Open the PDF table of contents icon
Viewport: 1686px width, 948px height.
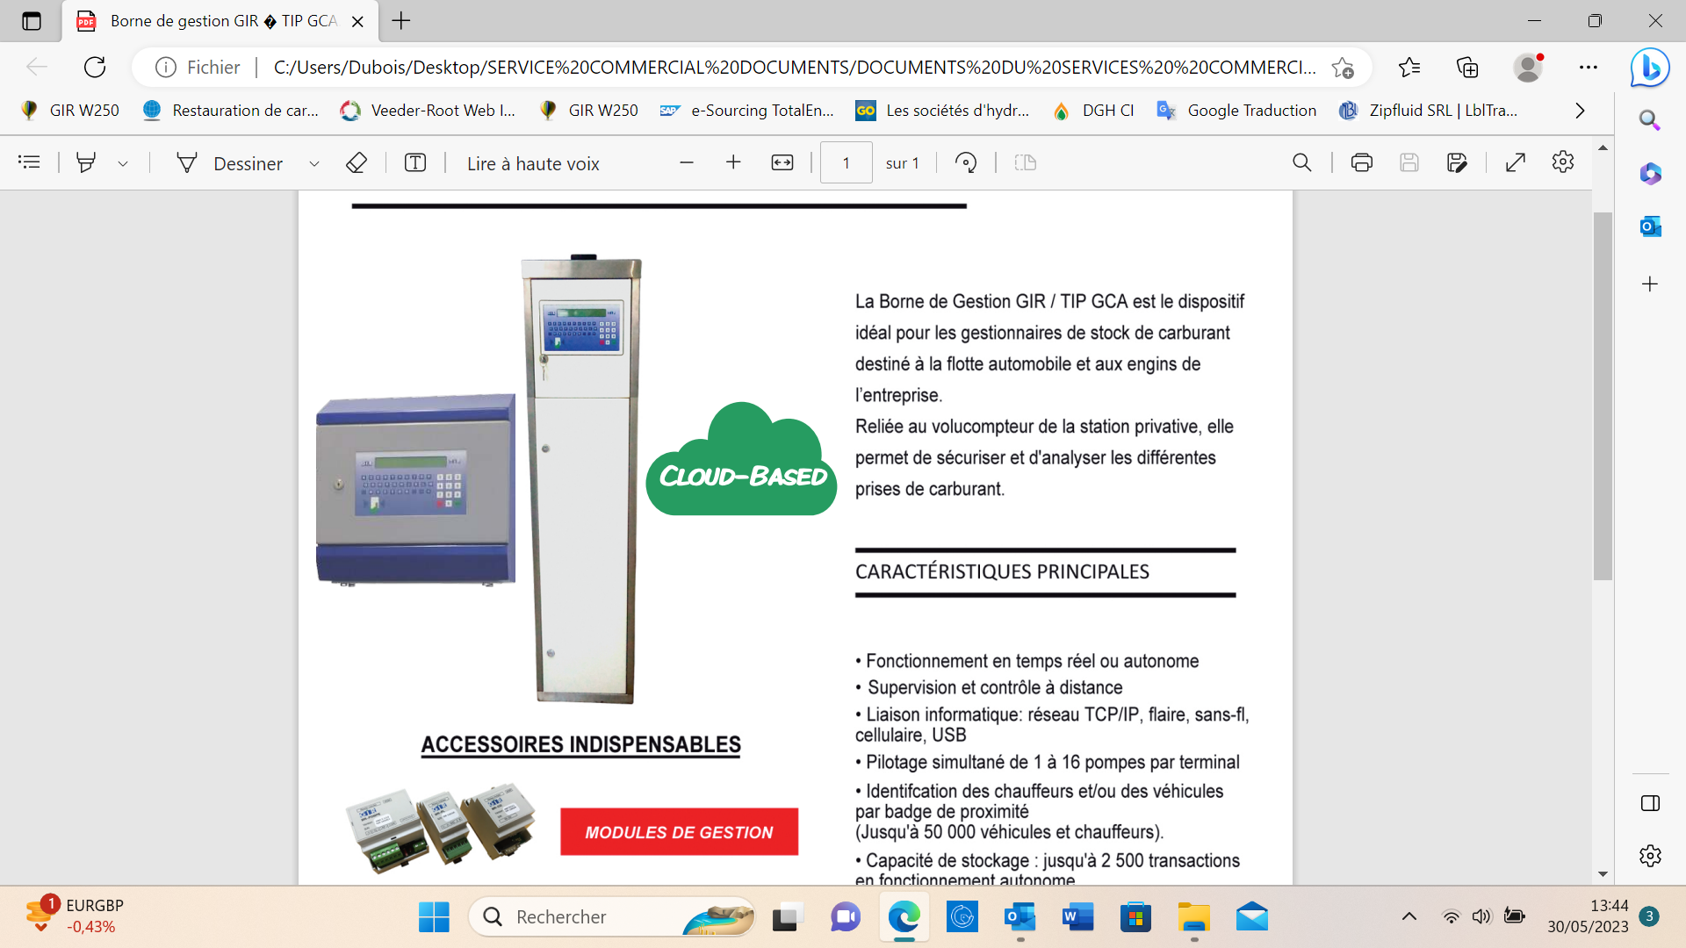pos(29,162)
